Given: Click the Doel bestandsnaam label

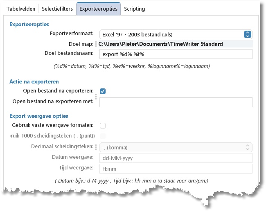Looking at the screenshot, I should tap(69, 53).
